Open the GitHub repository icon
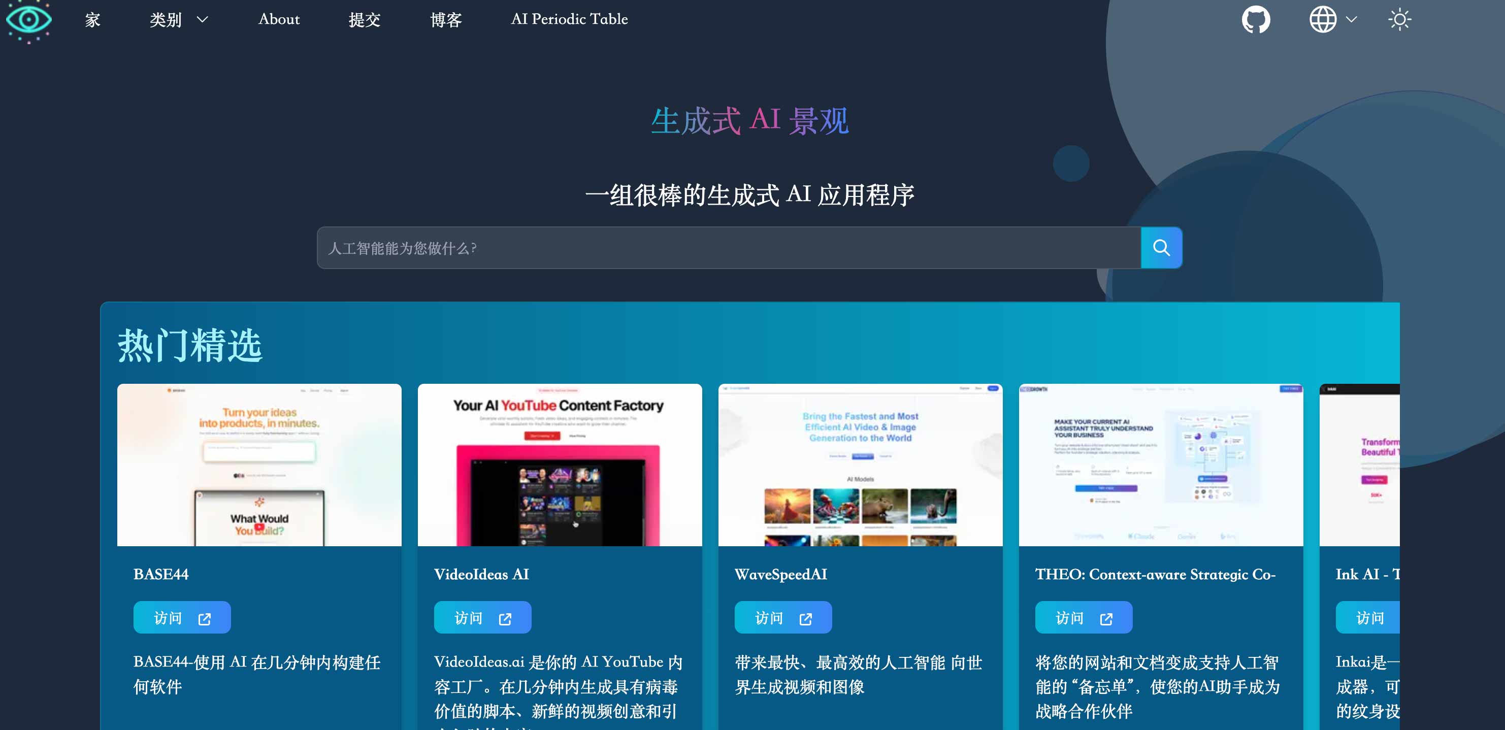 1256,19
